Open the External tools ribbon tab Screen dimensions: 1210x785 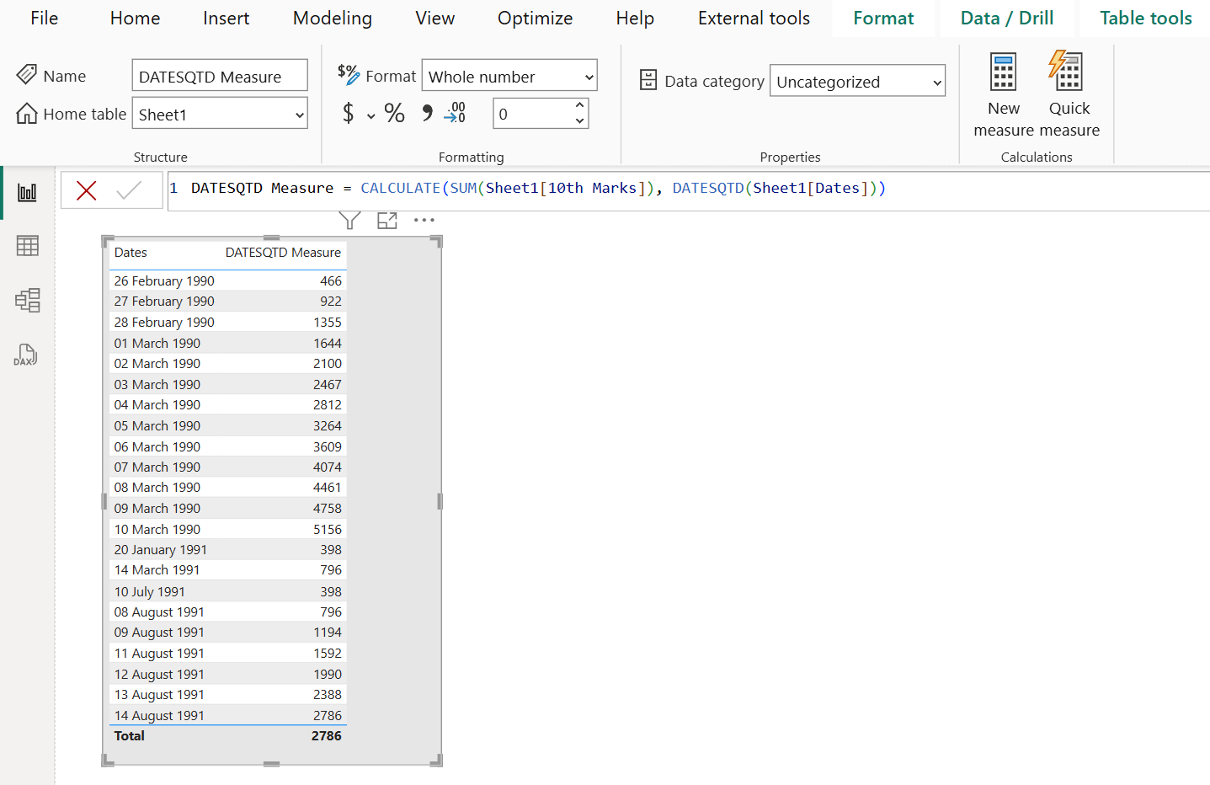click(753, 18)
